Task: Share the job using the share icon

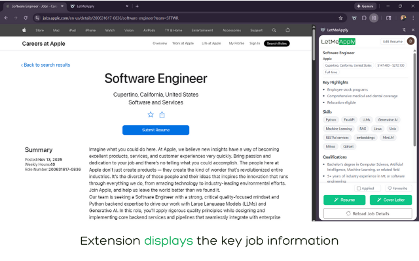Action: point(162,115)
